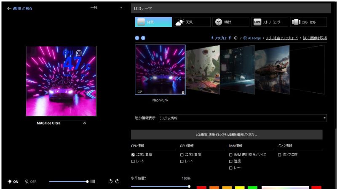This screenshot has width=337, height=190.
Task: Switch to the 時計 clock tab
Action: pos(230,22)
